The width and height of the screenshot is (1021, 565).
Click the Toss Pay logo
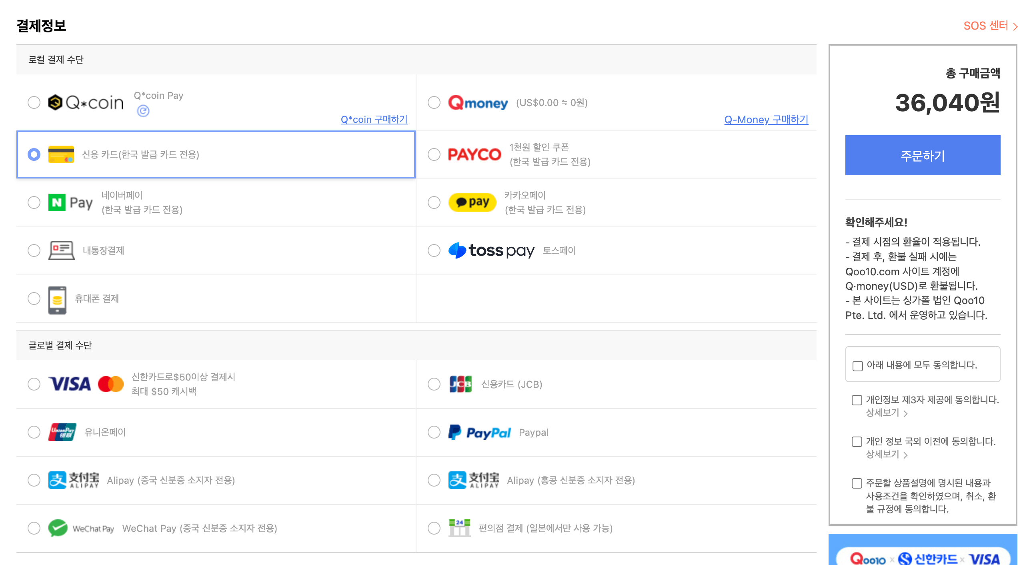click(x=491, y=250)
